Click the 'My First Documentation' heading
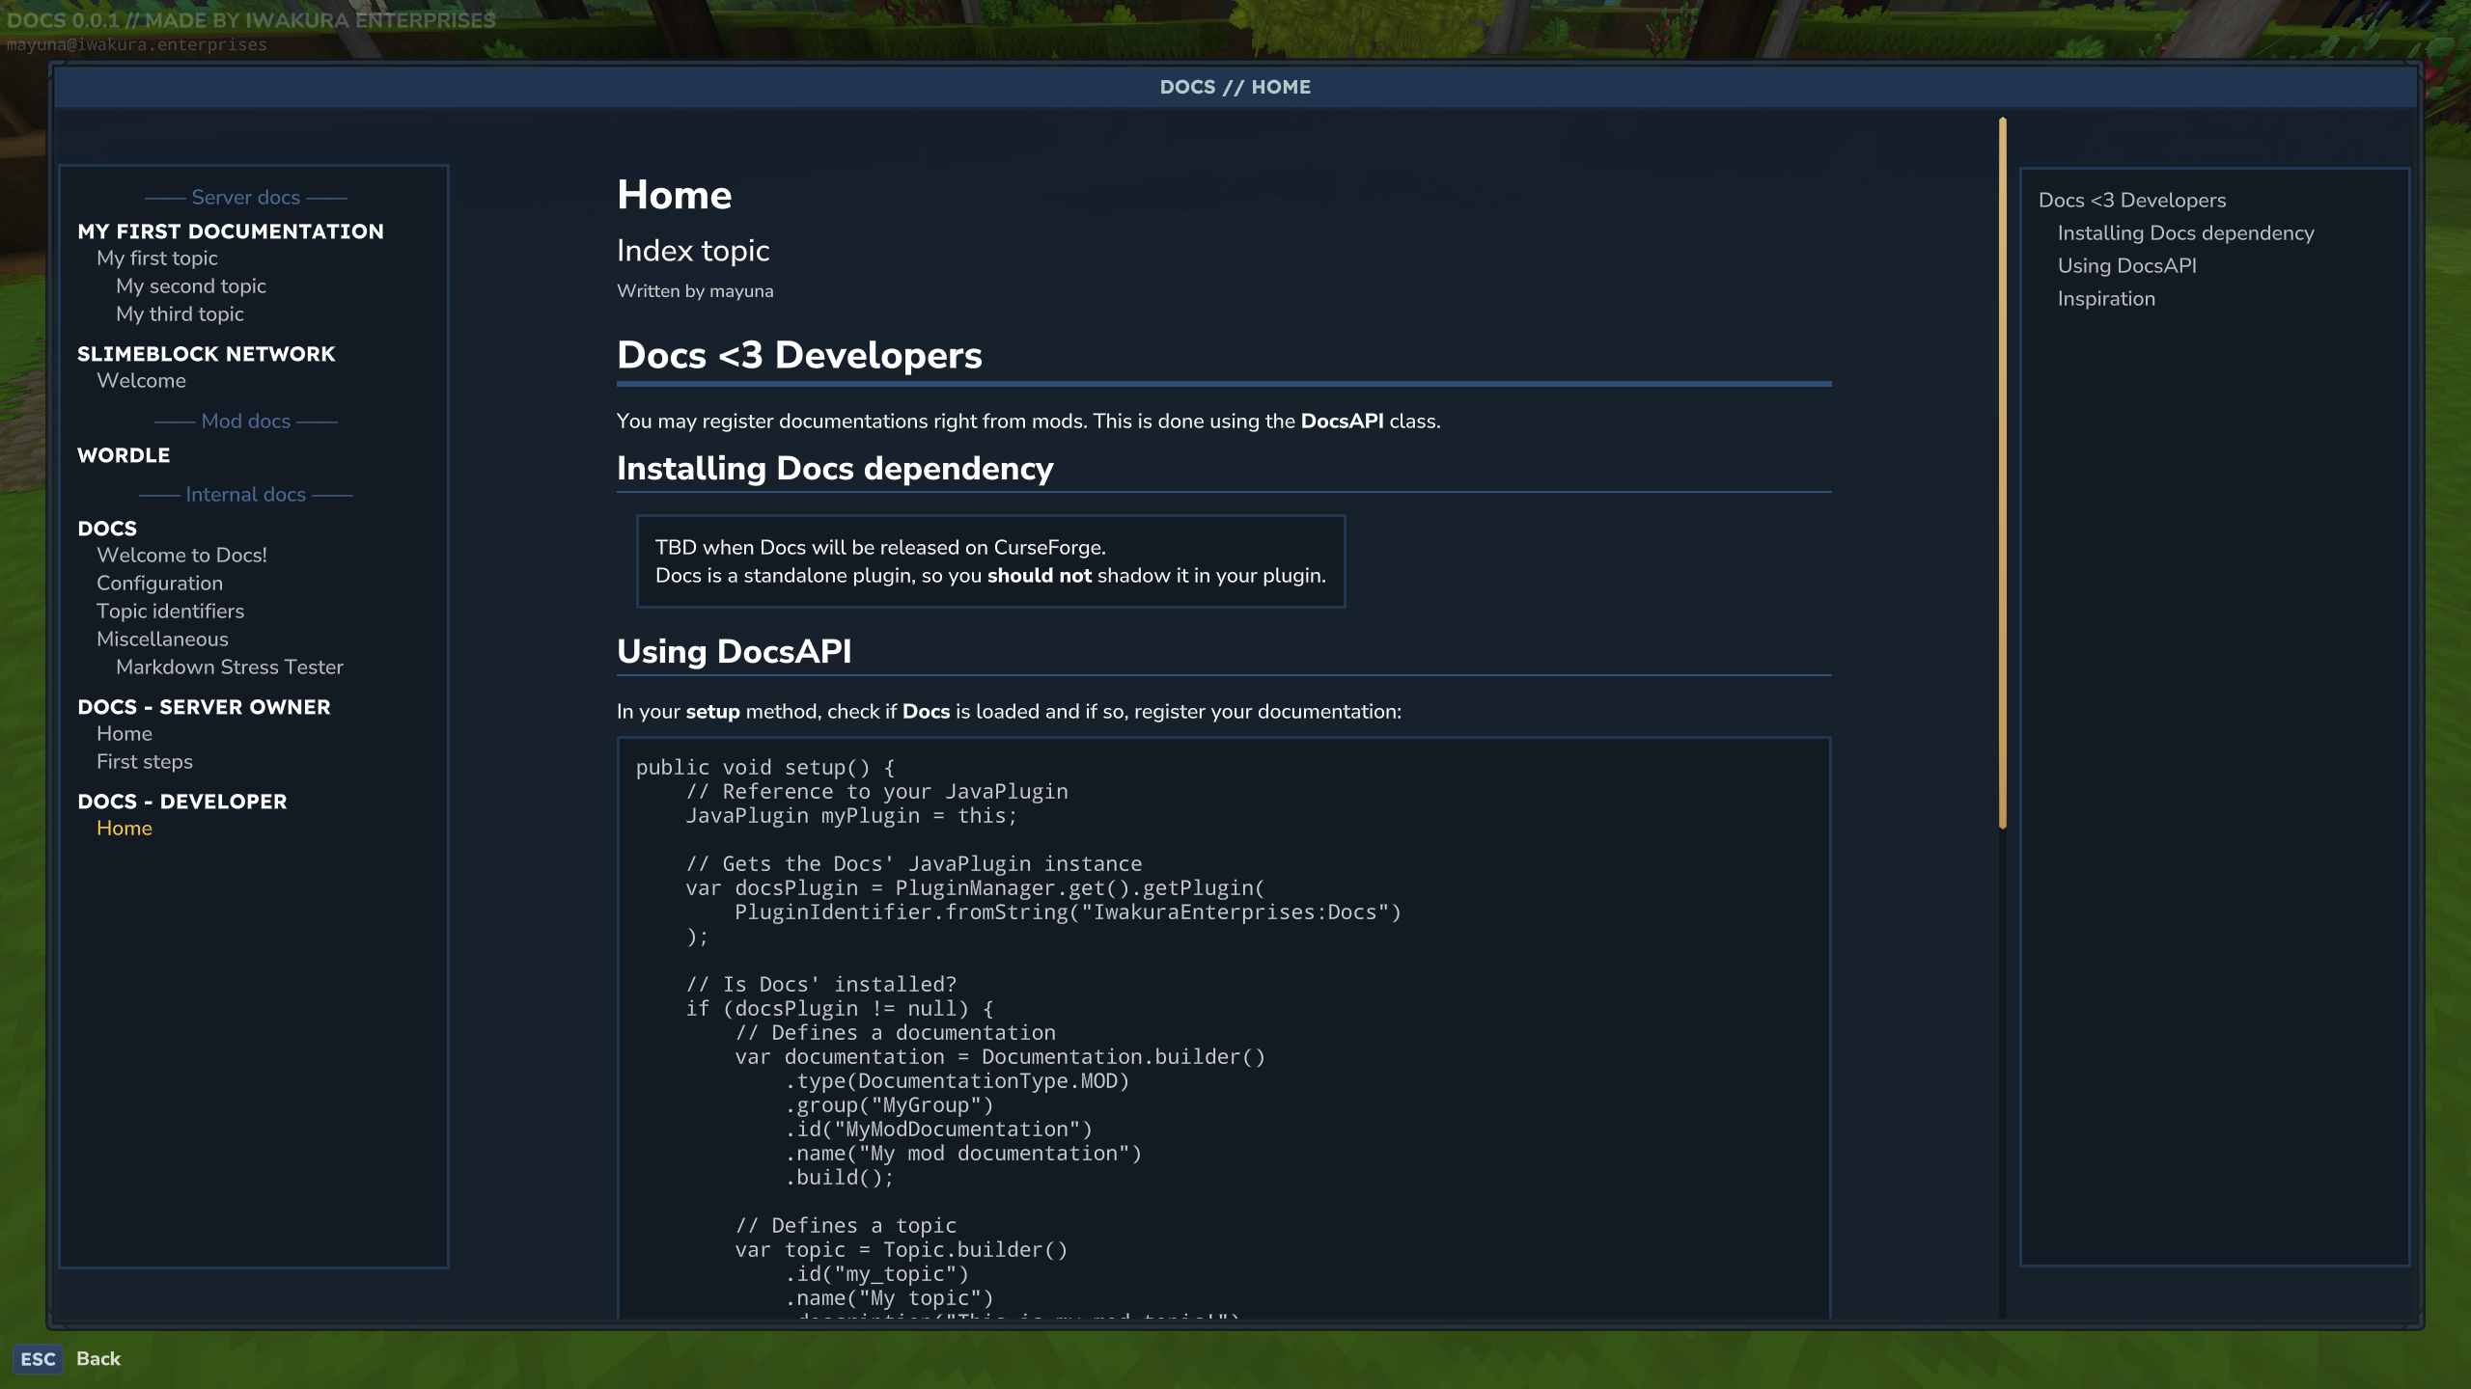 tap(231, 231)
